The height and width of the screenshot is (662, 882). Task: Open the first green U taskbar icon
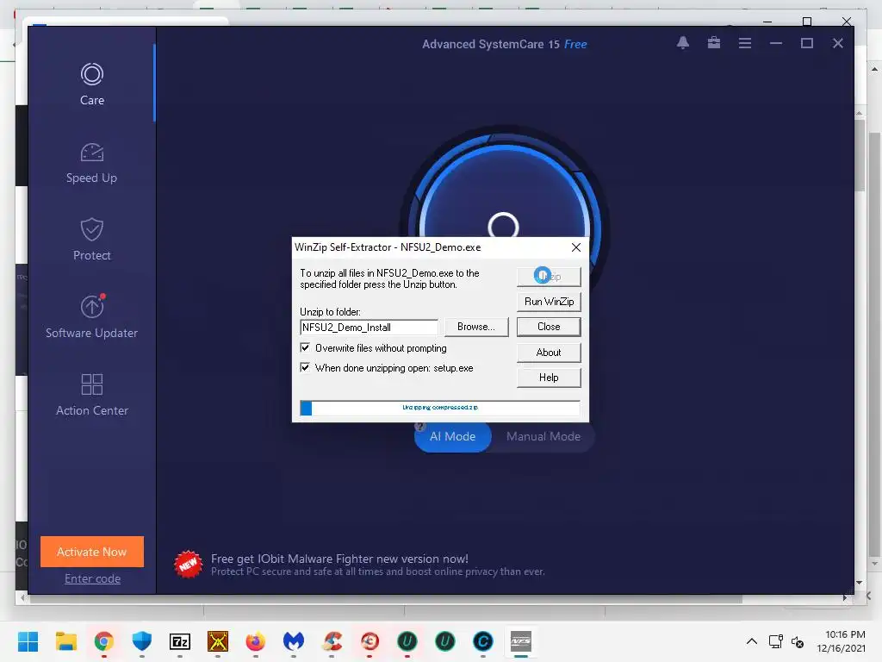pyautogui.click(x=407, y=641)
